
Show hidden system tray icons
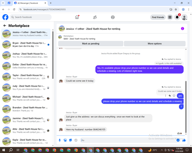point(162,150)
